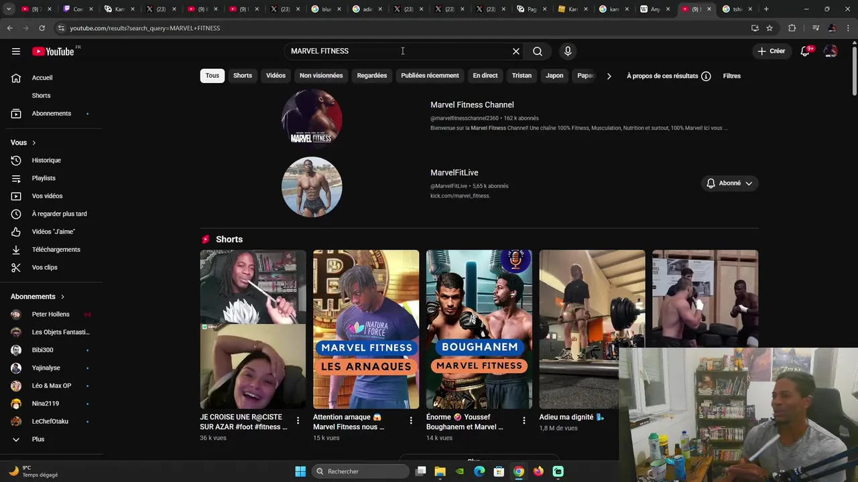
Task: Open Chrome three-dot menu
Action: point(848,28)
